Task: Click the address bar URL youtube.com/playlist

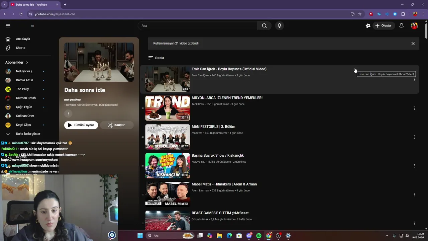Action: click(55, 14)
